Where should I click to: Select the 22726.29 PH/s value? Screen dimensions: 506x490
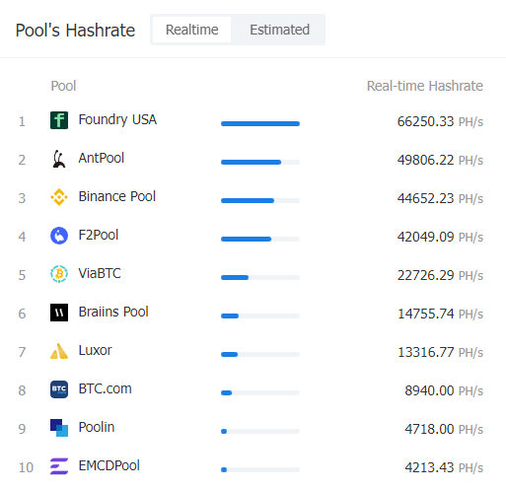(x=440, y=275)
